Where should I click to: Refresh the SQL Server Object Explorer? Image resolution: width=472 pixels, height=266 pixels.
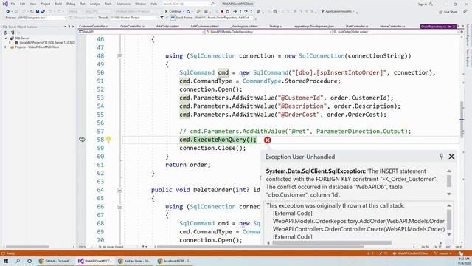pos(5,33)
